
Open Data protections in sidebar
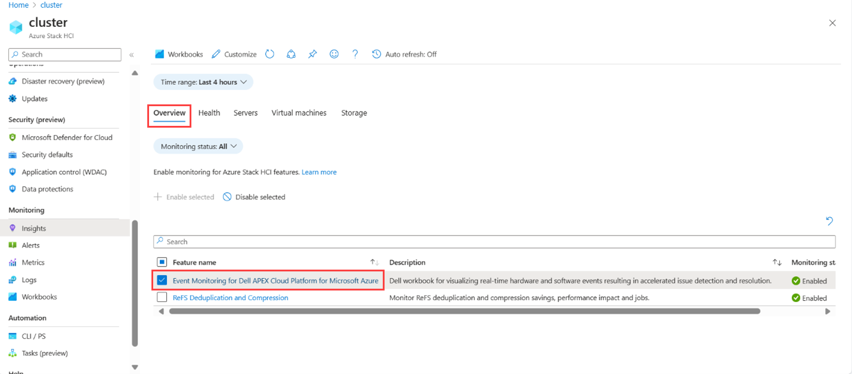pyautogui.click(x=47, y=189)
